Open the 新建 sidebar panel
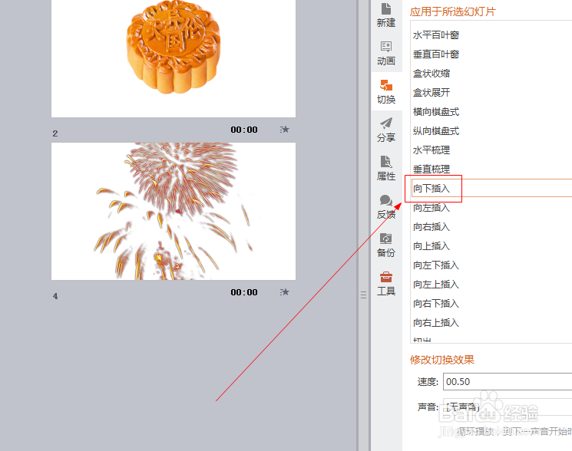 pos(386,15)
